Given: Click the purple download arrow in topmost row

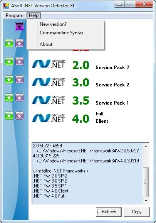Looking at the screenshot, I should click(19, 43).
